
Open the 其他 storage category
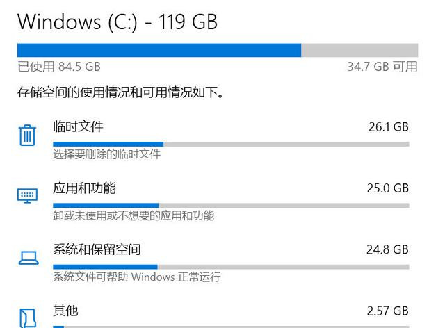pyautogui.click(x=65, y=310)
